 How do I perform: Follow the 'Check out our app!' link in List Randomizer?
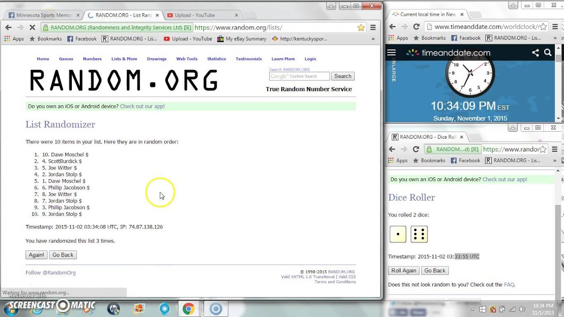click(x=142, y=106)
